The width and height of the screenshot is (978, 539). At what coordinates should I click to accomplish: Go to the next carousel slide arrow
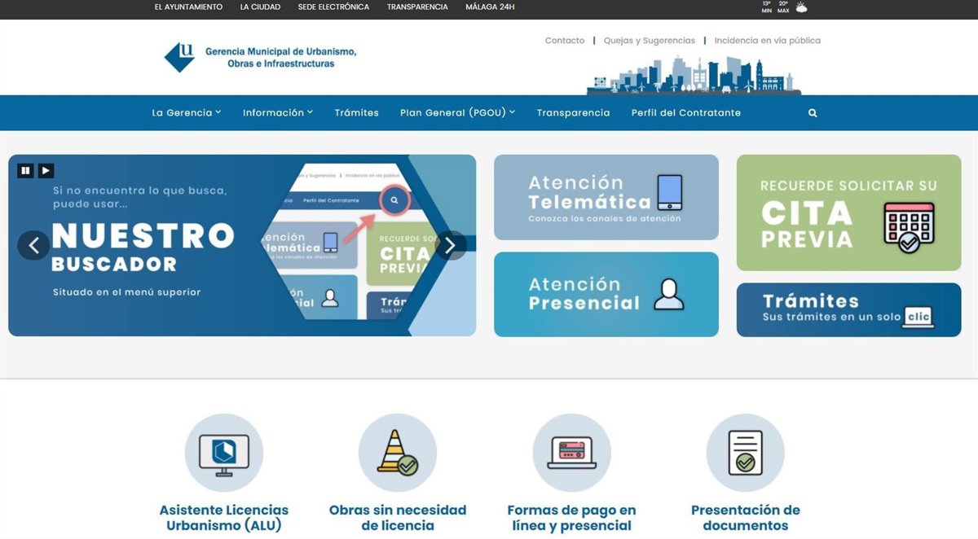[450, 245]
